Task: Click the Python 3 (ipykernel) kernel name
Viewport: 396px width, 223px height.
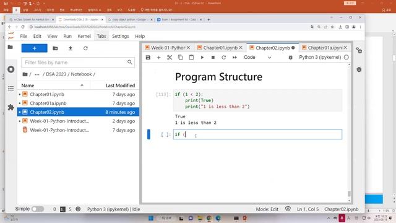Action: point(320,58)
